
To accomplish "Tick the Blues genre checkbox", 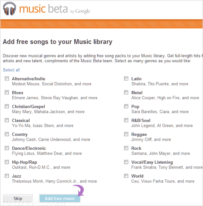I will 7,92.
